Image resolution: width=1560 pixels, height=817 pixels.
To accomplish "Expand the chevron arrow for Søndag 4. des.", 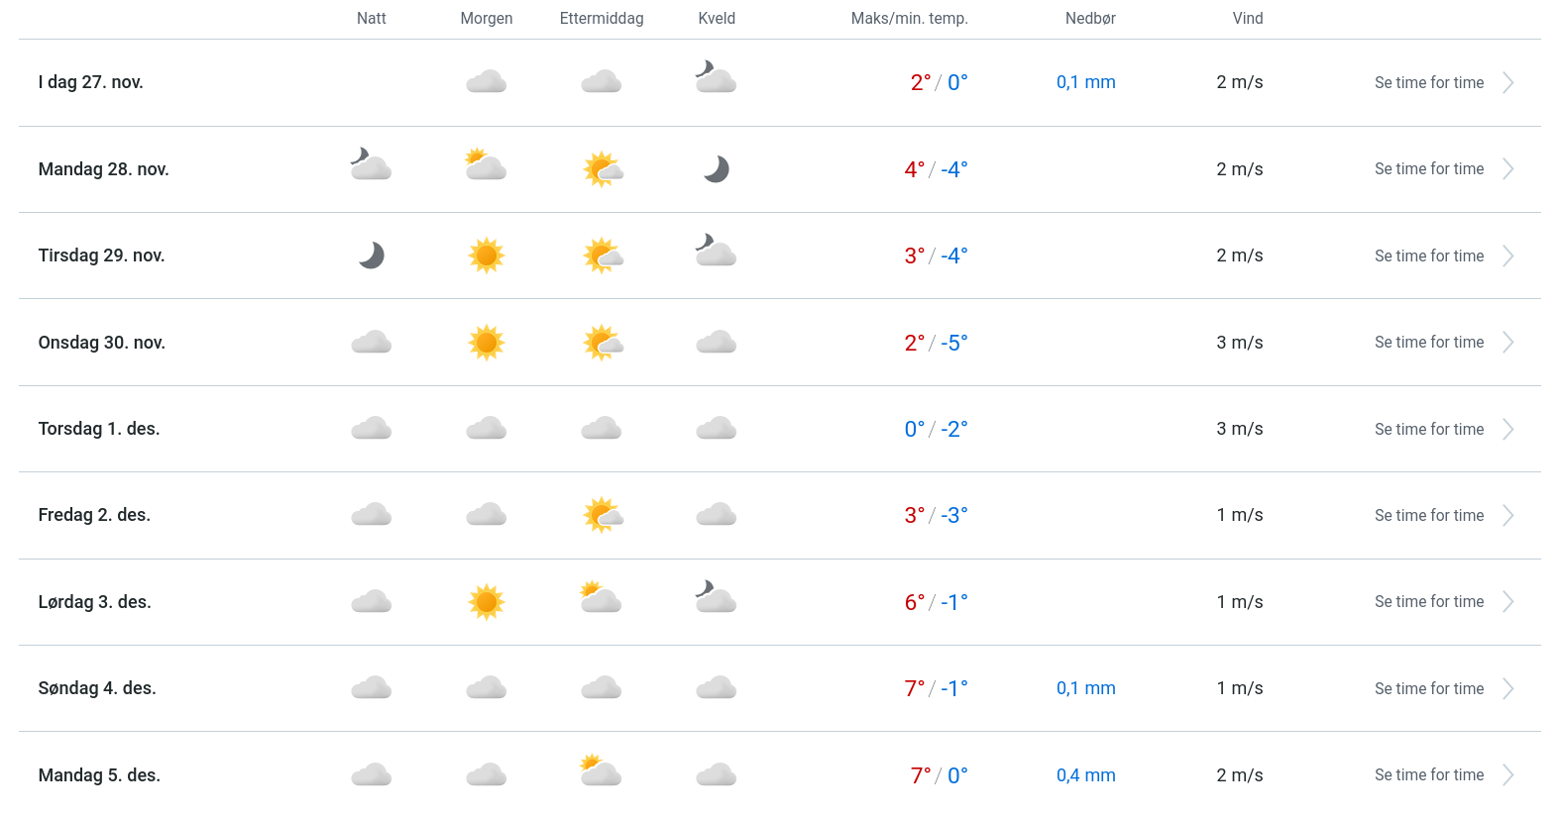I will point(1507,688).
